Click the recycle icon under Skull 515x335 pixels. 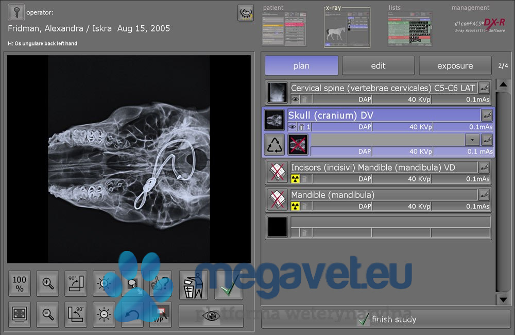(x=274, y=145)
